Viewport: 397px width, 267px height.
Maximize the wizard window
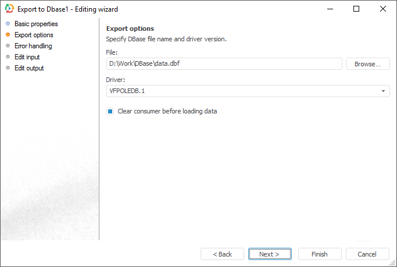pyautogui.click(x=356, y=9)
